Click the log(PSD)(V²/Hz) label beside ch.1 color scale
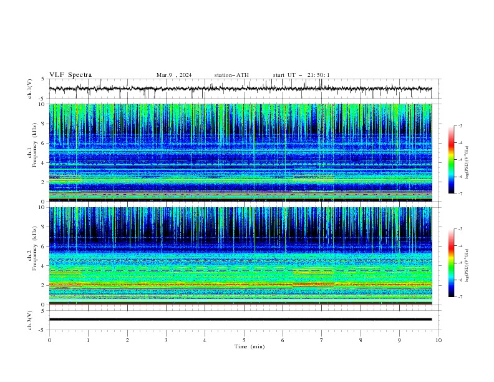Viewport: 494px width, 382px height. pos(467,163)
